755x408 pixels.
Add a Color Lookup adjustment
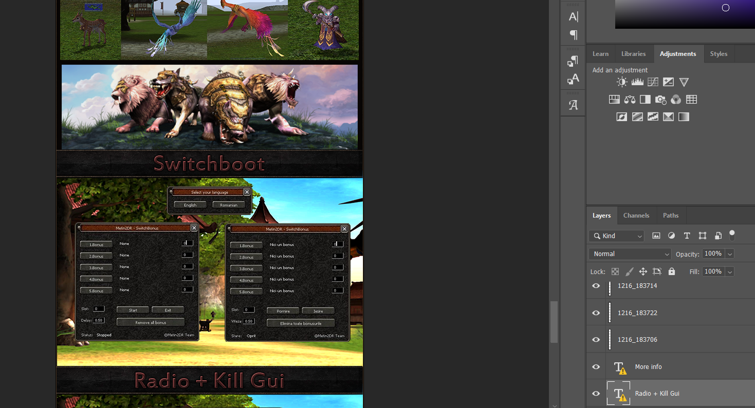point(691,100)
